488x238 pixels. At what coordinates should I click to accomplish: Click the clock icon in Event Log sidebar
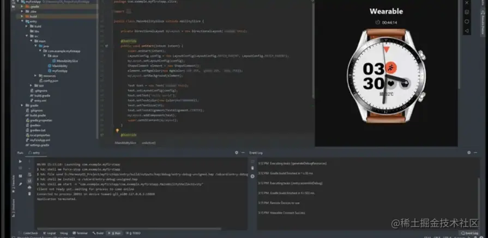[x=252, y=176]
